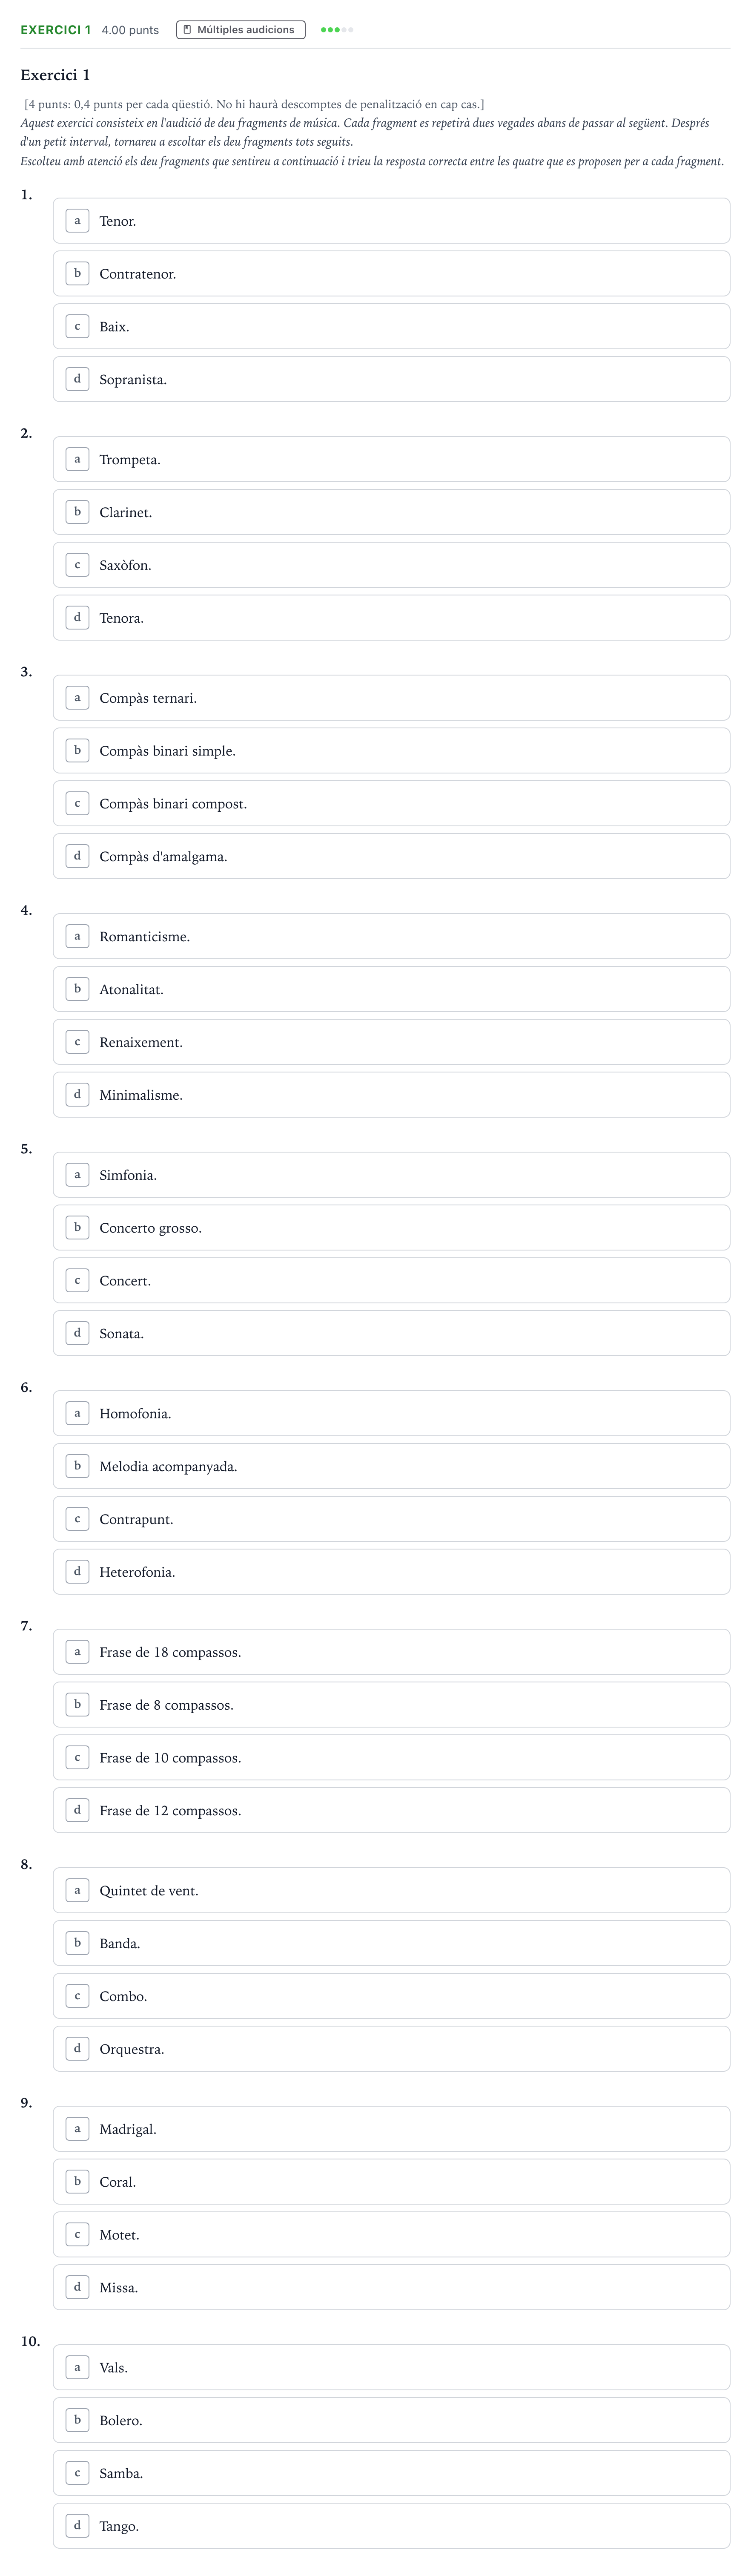Image resolution: width=751 pixels, height=2576 pixels.
Task: Choose Tango for question 10
Action: click(391, 2526)
